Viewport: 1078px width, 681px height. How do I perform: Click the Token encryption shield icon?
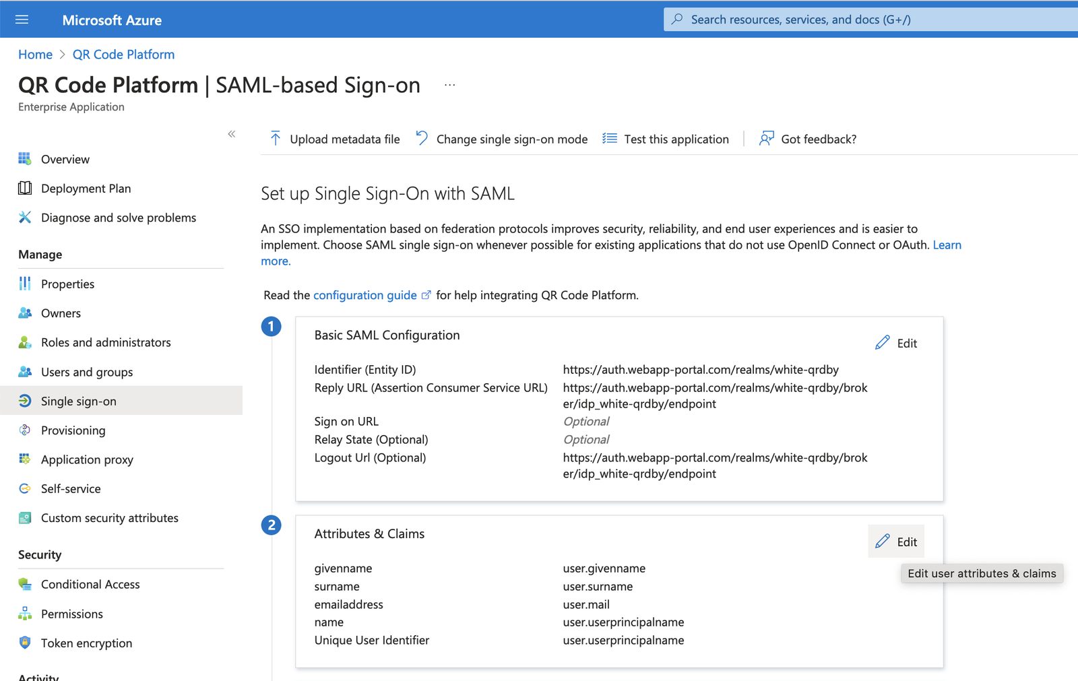pyautogui.click(x=25, y=643)
